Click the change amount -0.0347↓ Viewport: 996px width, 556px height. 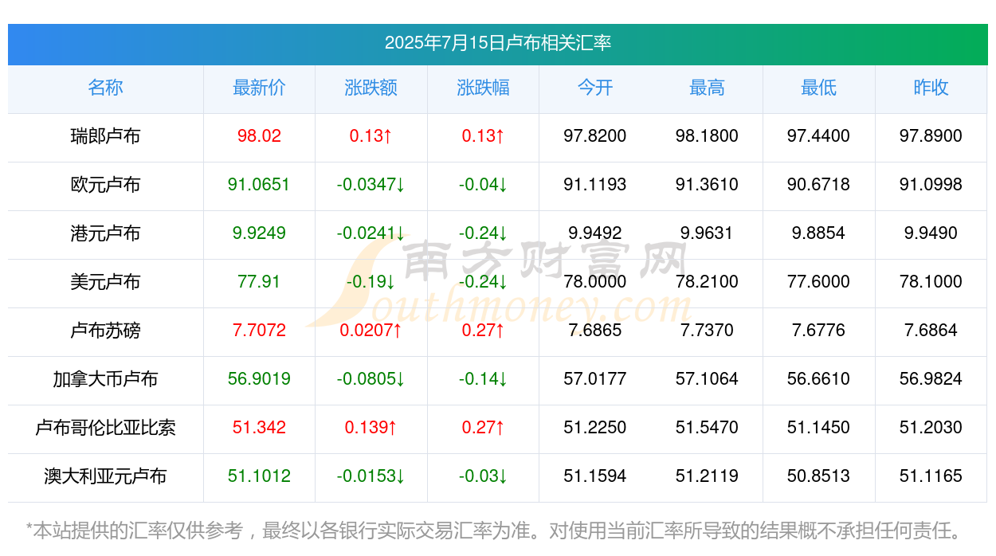click(x=371, y=185)
